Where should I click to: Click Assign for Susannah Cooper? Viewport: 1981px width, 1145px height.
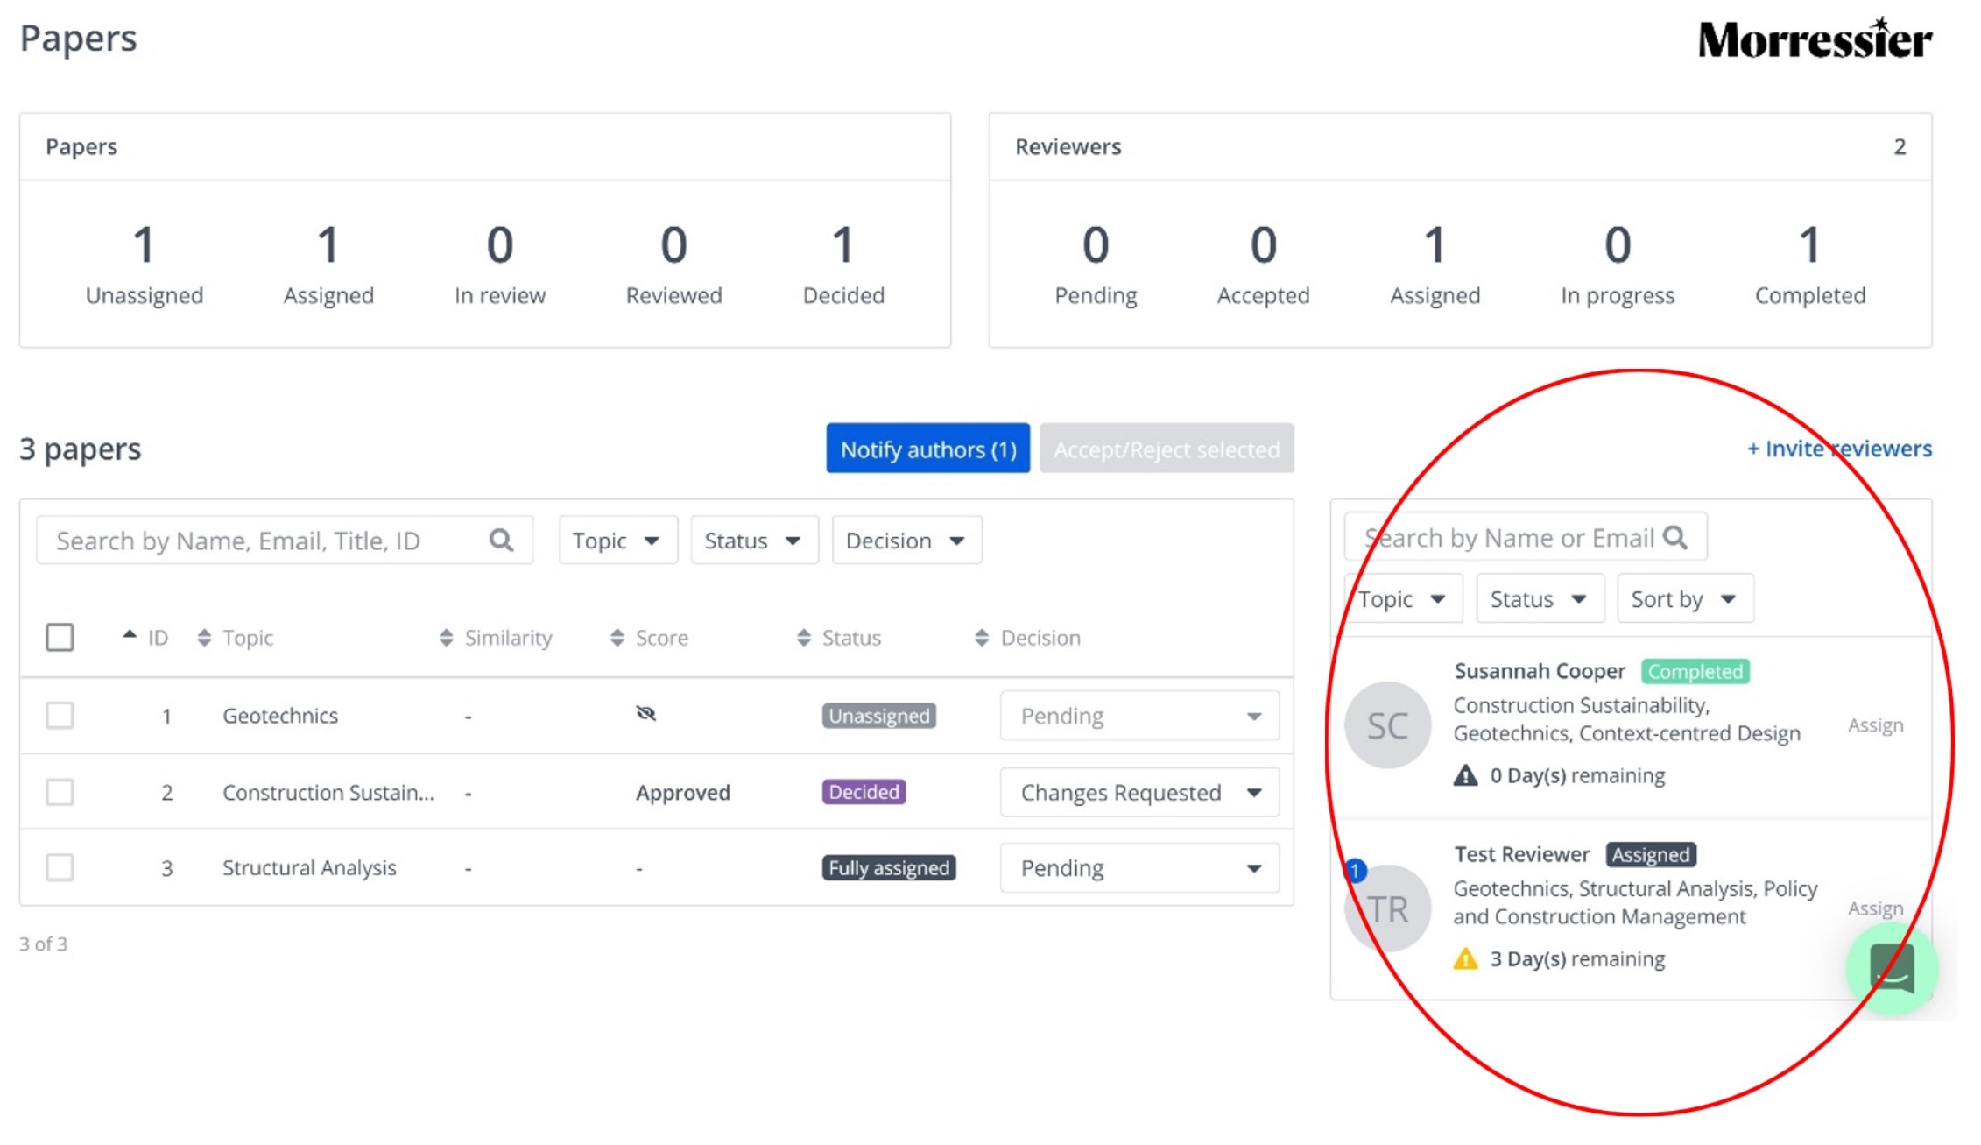(x=1875, y=725)
